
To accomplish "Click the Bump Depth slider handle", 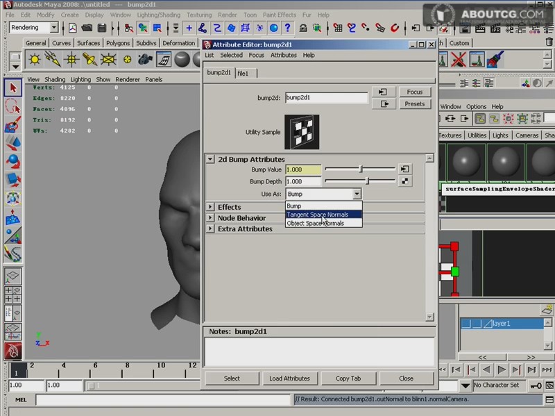I will [x=368, y=181].
